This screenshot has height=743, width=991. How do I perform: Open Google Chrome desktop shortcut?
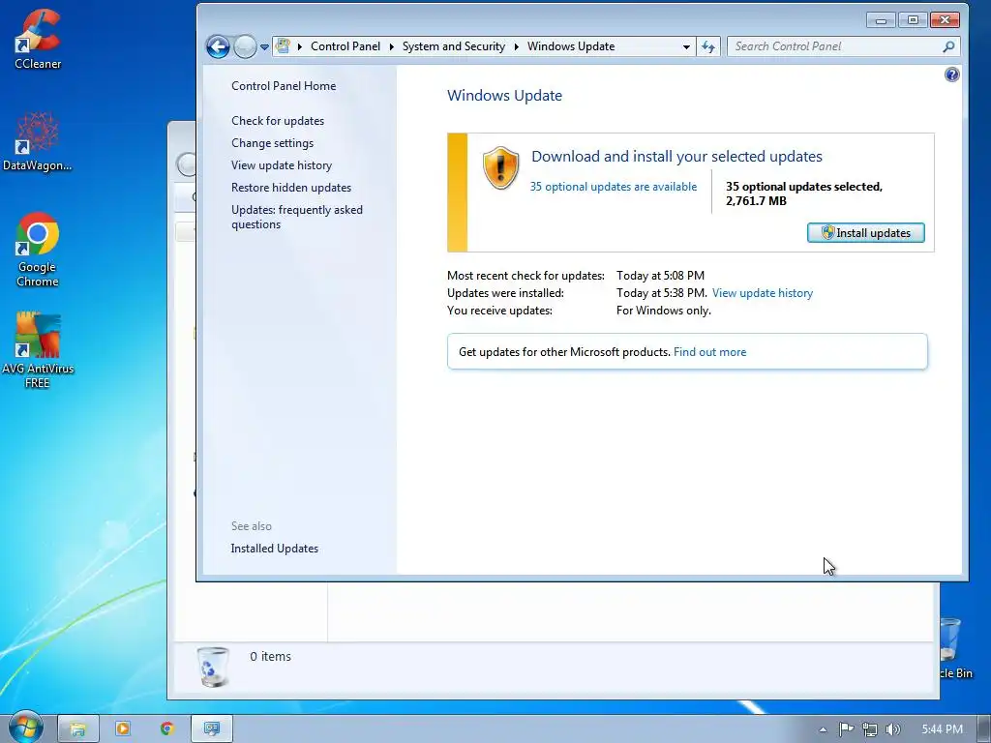[38, 251]
